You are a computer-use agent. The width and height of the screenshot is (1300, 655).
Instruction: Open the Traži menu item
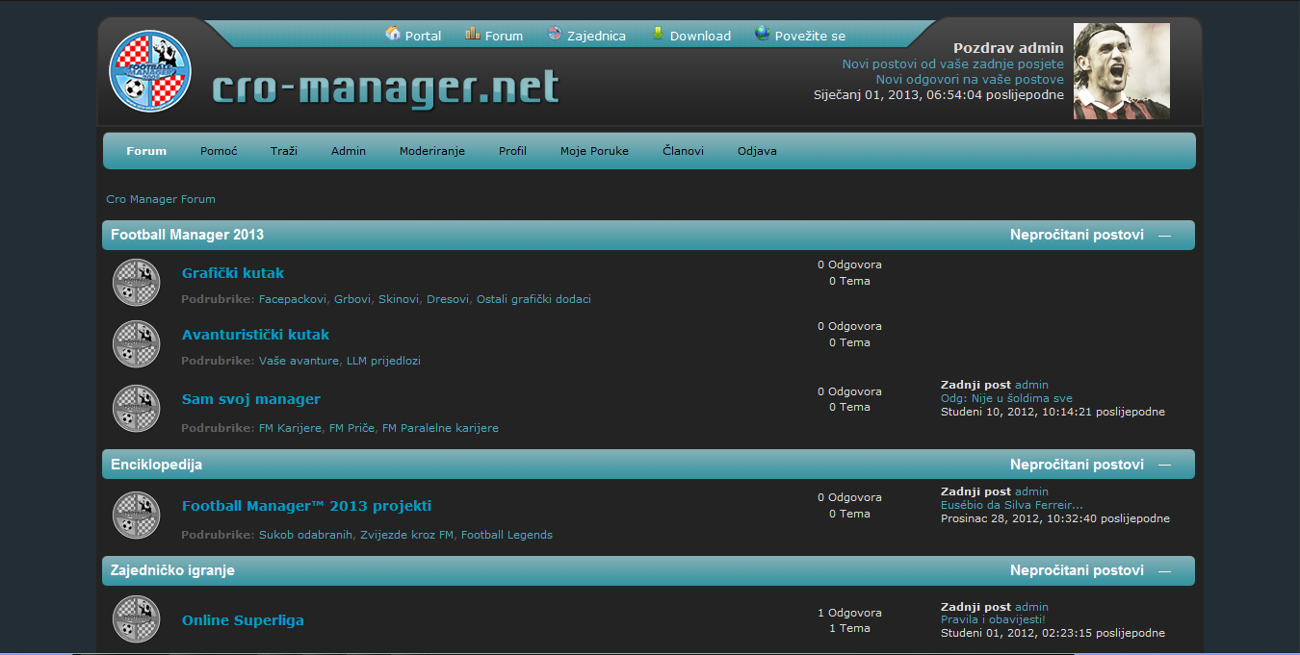pos(284,151)
